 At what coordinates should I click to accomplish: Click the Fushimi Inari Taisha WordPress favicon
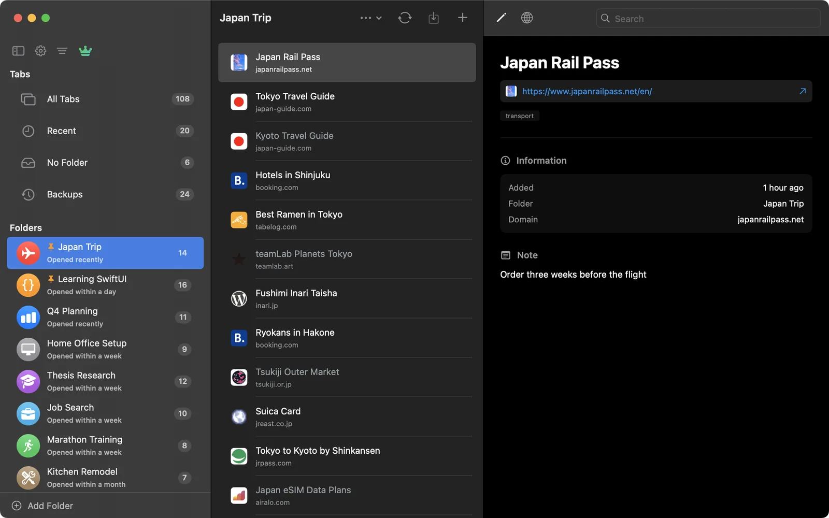pyautogui.click(x=239, y=299)
